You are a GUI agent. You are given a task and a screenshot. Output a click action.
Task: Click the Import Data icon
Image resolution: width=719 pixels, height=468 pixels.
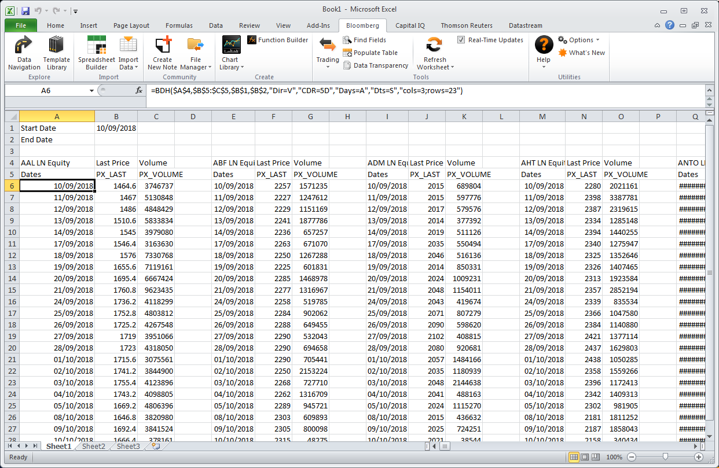[x=128, y=46]
